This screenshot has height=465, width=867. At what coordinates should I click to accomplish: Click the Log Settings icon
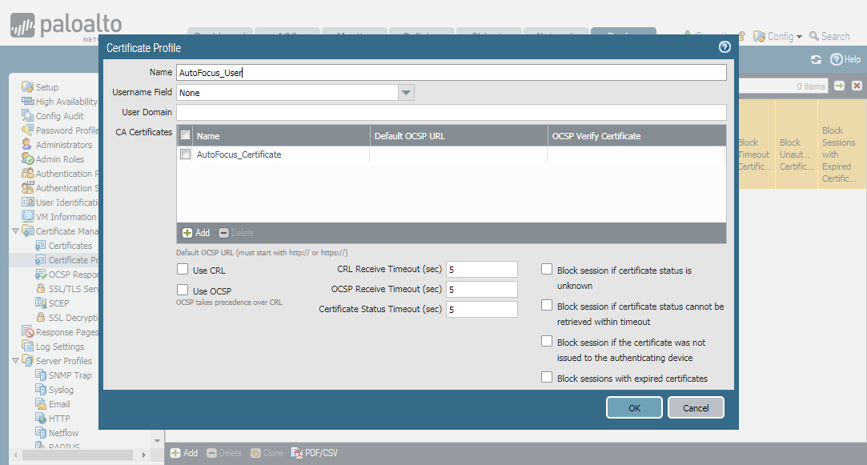tap(28, 346)
